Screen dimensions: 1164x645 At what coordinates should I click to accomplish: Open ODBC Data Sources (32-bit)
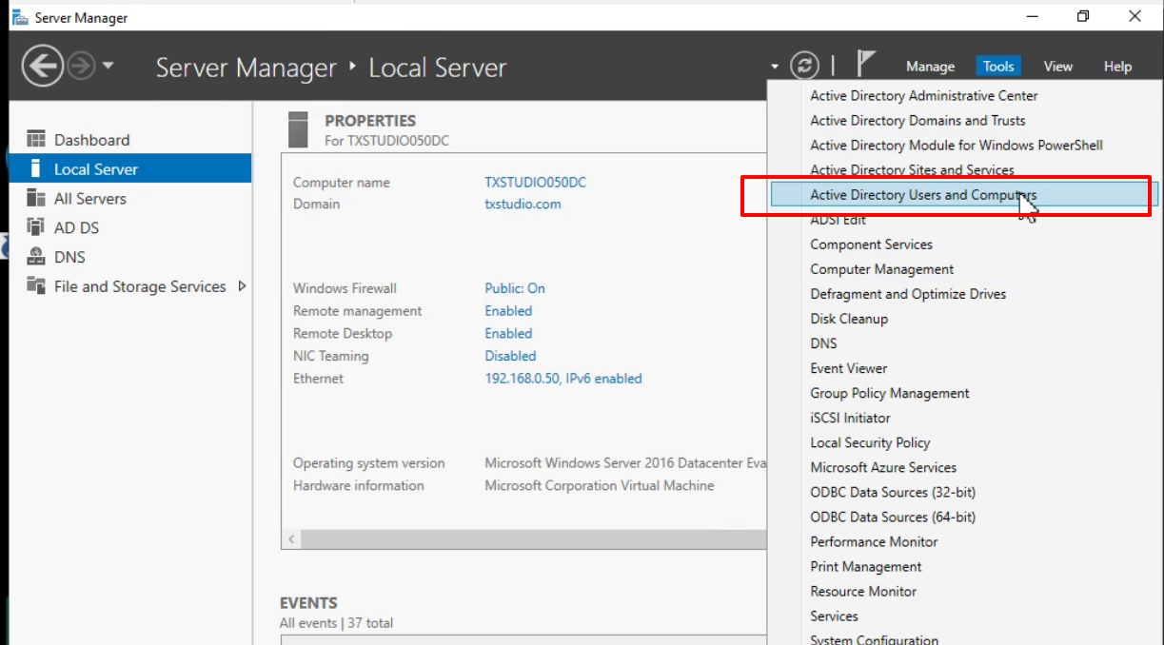click(x=893, y=492)
